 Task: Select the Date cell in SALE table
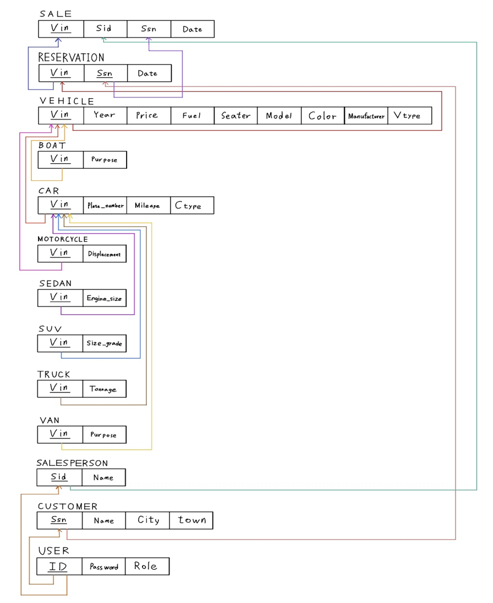point(193,29)
